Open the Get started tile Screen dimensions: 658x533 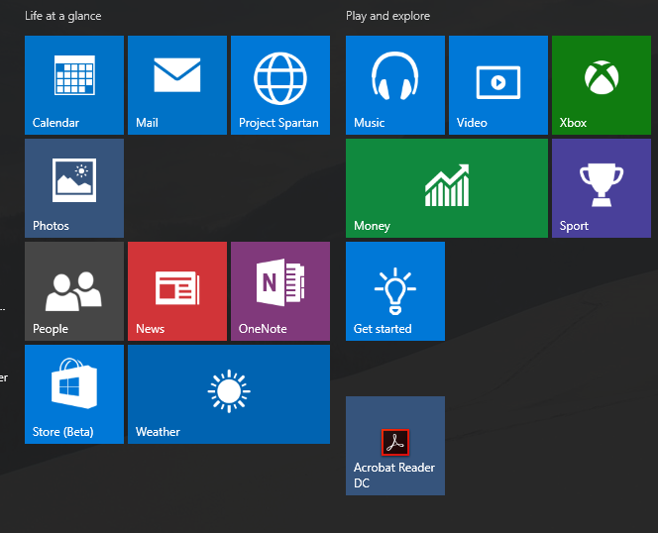(395, 291)
